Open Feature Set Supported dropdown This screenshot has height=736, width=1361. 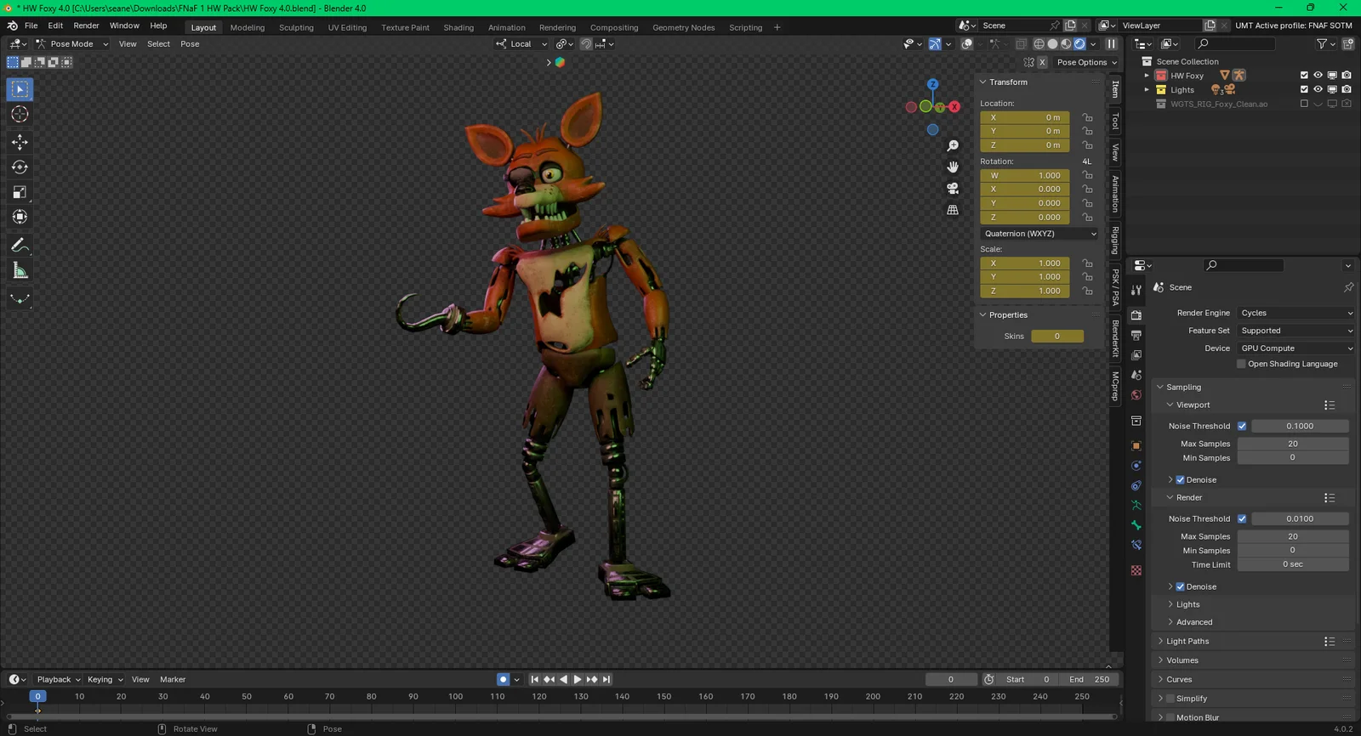(x=1296, y=331)
